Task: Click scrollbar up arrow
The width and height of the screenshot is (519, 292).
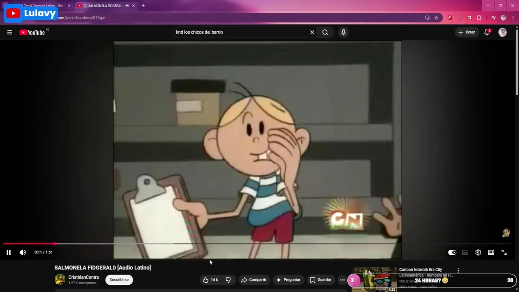Action: pyautogui.click(x=517, y=27)
